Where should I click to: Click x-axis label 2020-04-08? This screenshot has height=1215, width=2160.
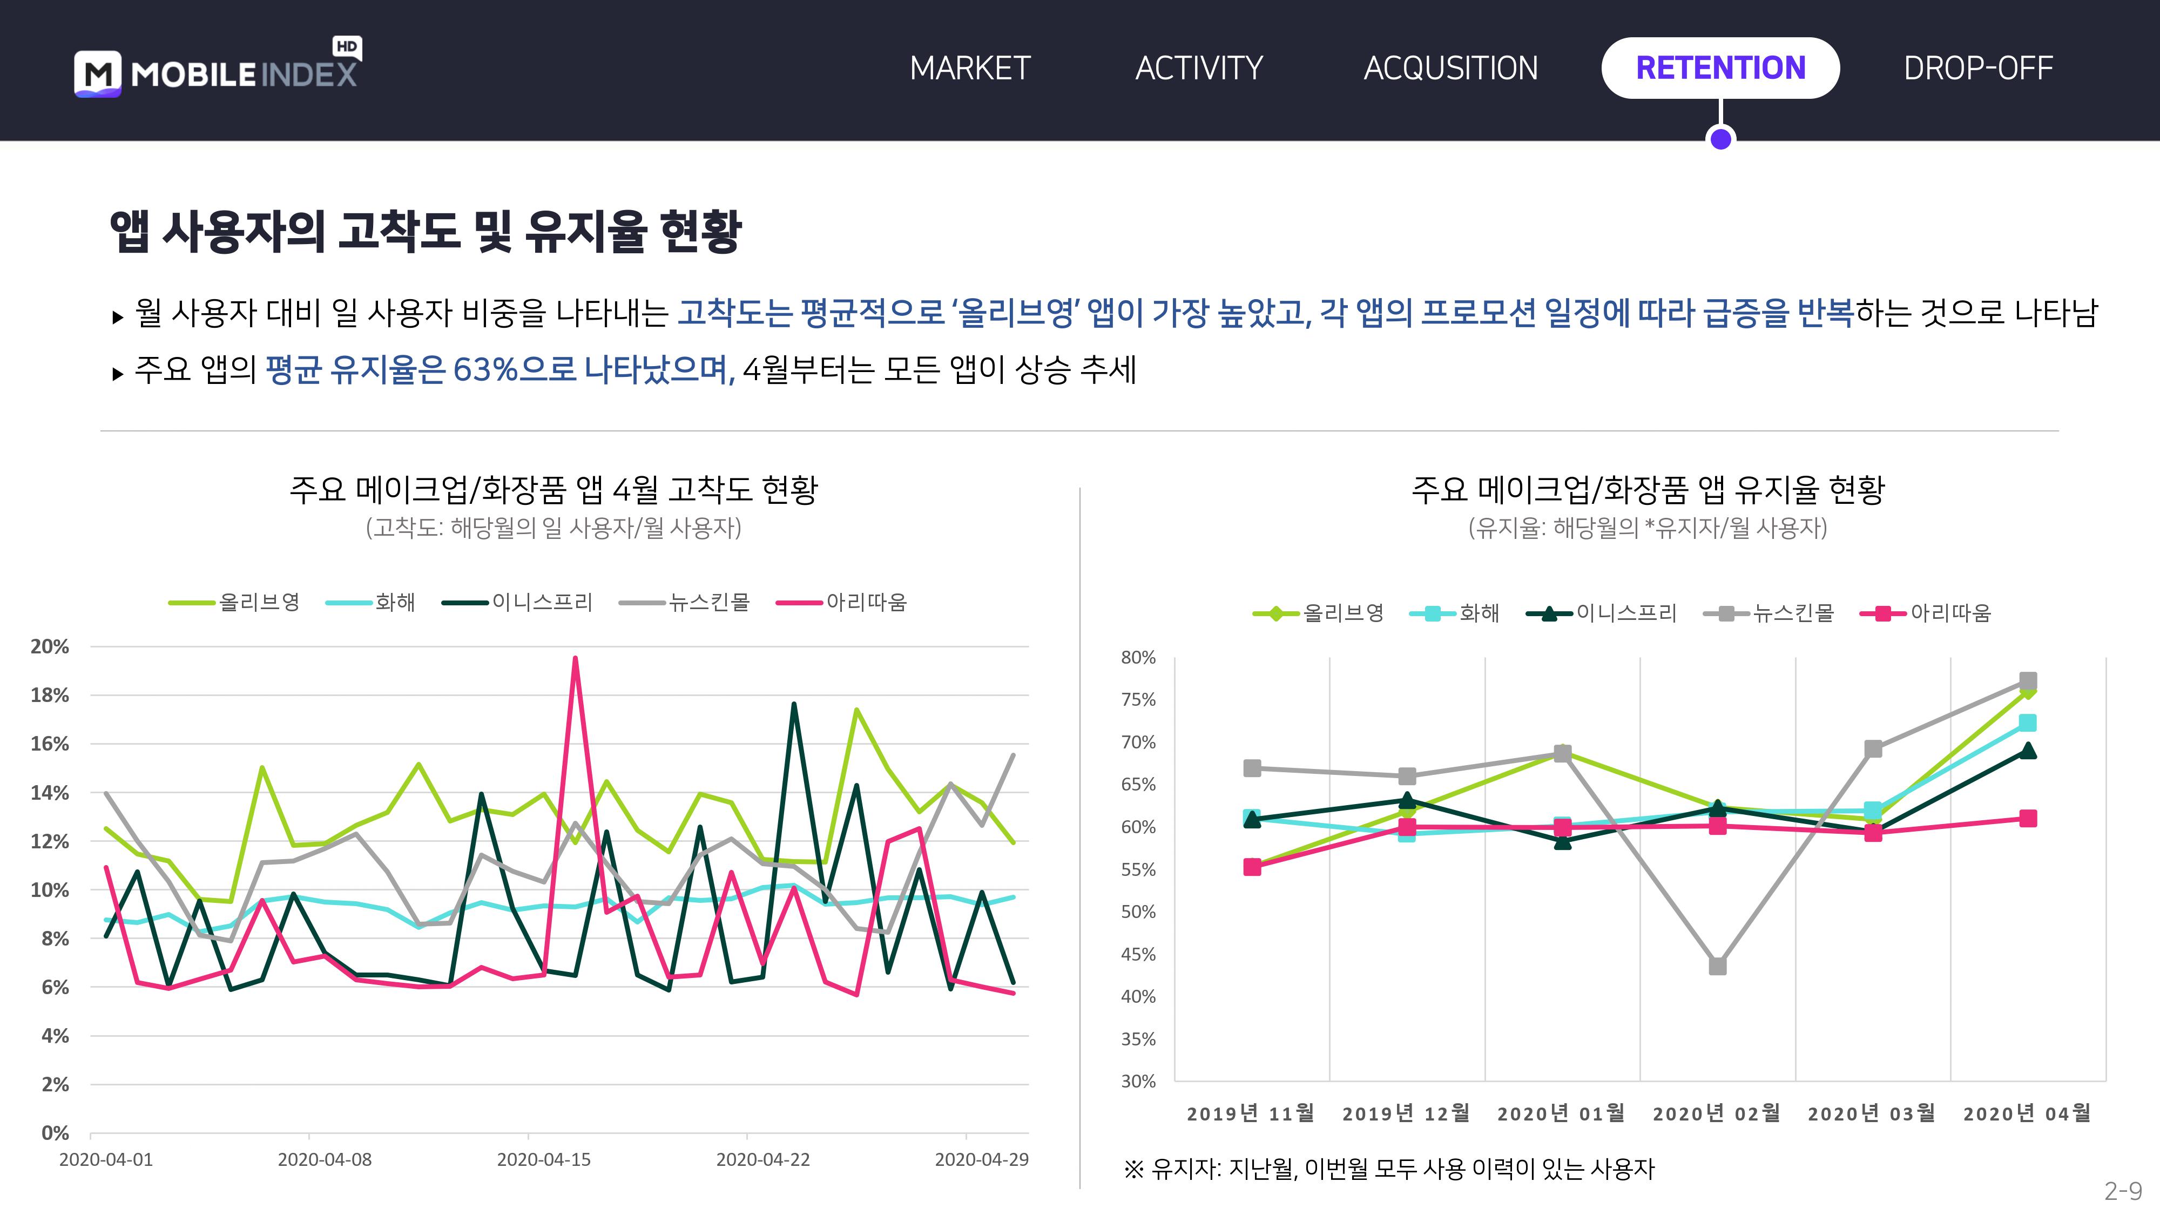[x=325, y=1160]
